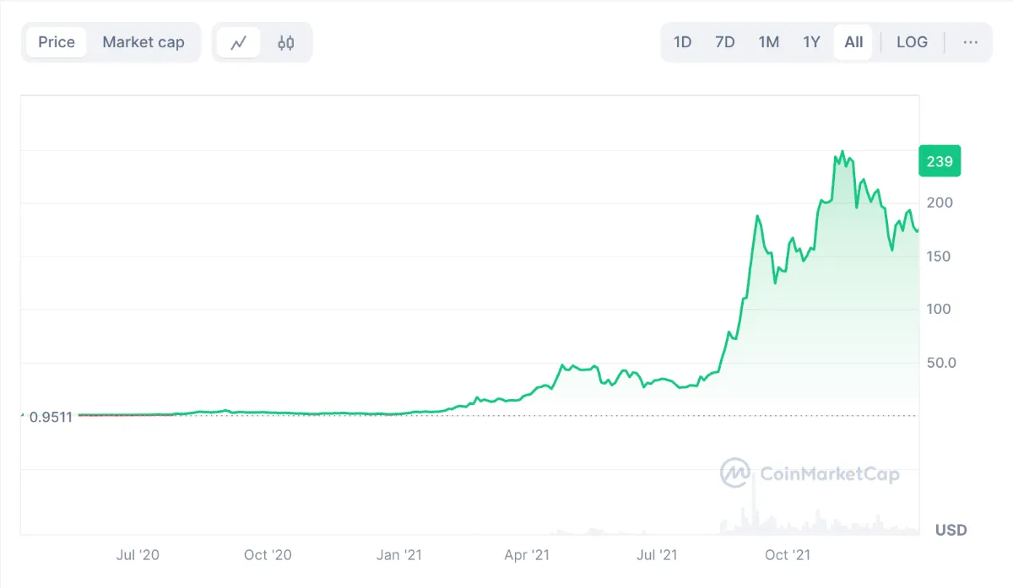Select the Price tab
This screenshot has height=588, width=1013.
click(x=56, y=42)
